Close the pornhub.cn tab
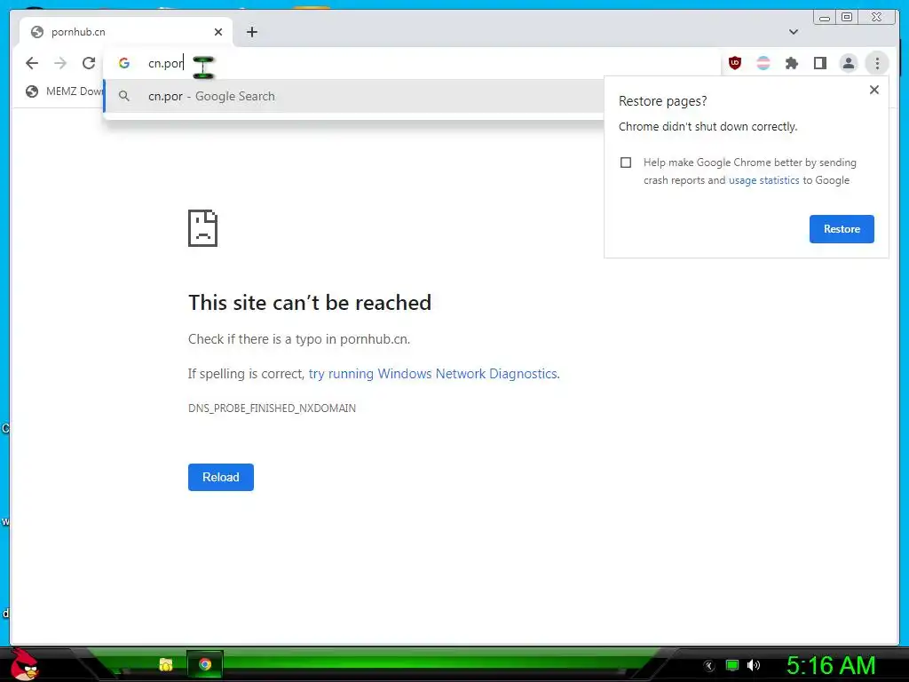The image size is (909, 682). (x=218, y=32)
